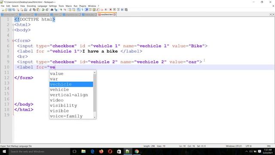Click the Save Recorded Macro icon

coord(126,9)
